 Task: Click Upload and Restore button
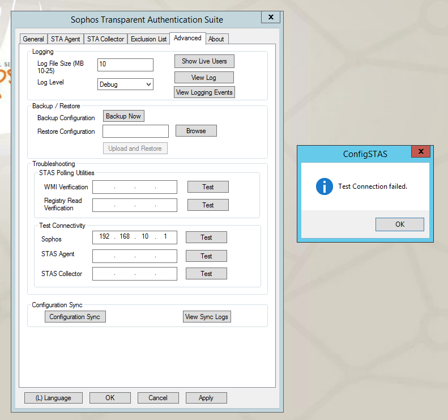click(x=135, y=149)
